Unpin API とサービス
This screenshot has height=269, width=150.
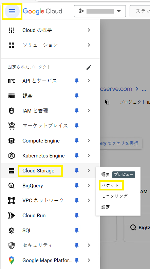point(77,81)
